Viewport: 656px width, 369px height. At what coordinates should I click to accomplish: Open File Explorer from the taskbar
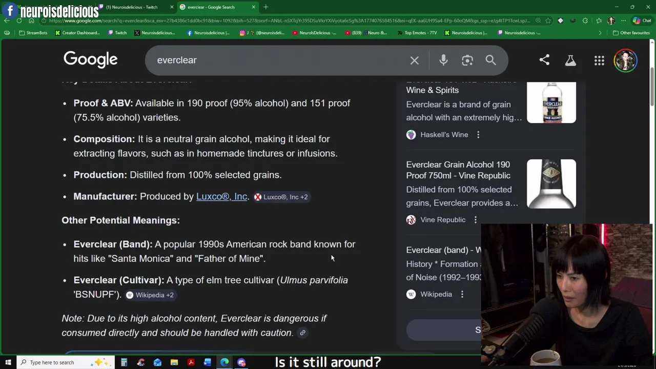[x=174, y=362]
